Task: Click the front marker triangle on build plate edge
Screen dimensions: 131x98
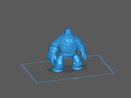Action: [76, 78]
